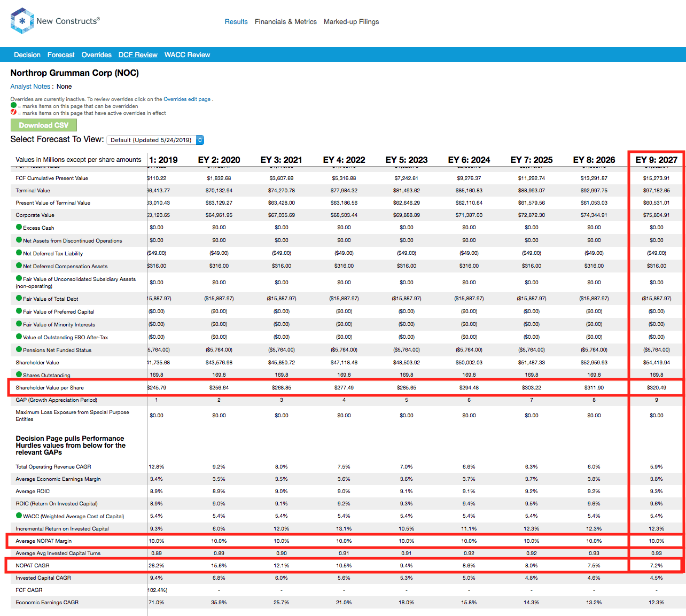686x616 pixels.
Task: Click Northrop Grumman Corp (NOC) heading
Action: point(75,73)
